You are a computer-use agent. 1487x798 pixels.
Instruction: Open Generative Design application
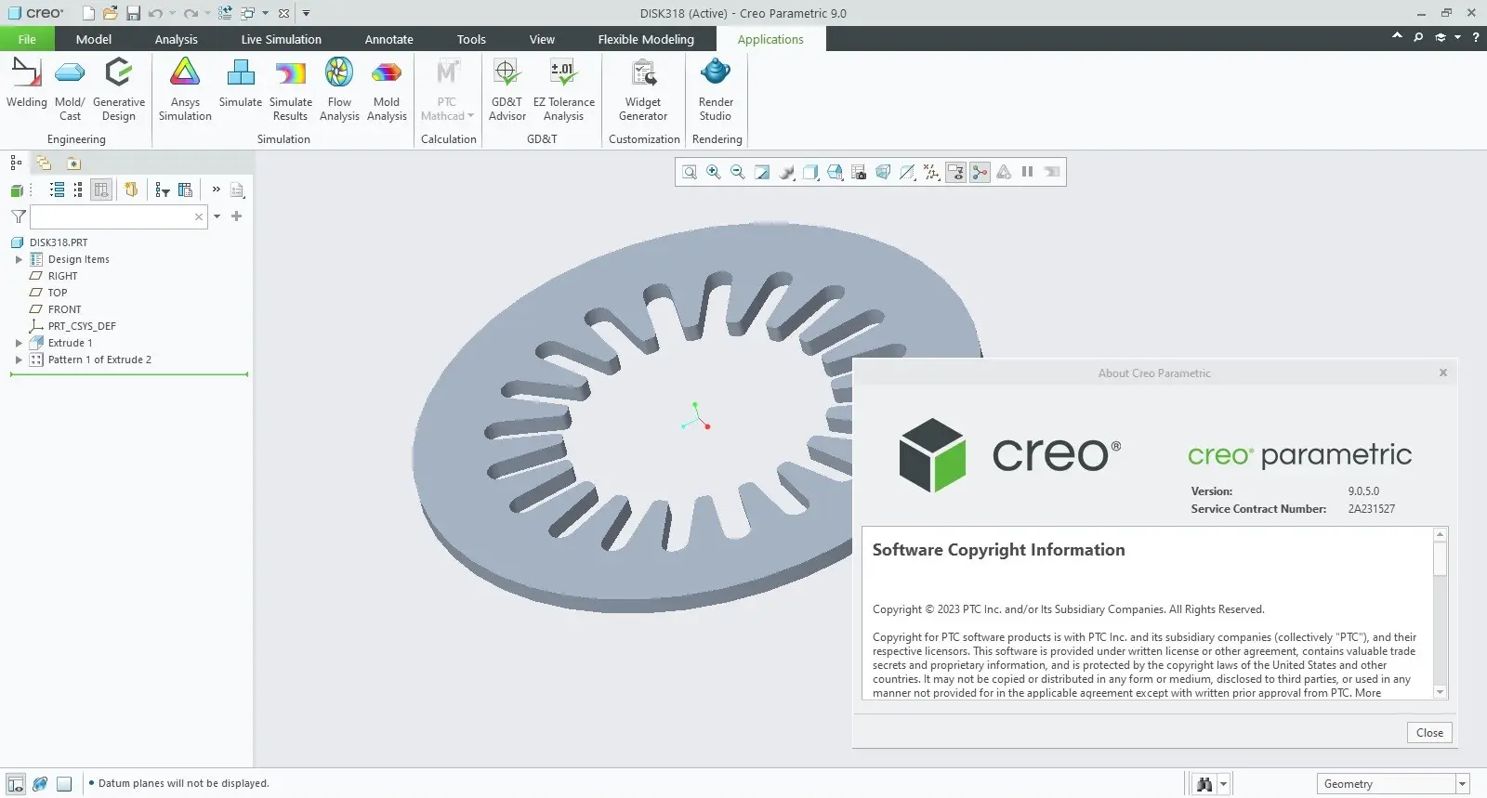click(119, 89)
